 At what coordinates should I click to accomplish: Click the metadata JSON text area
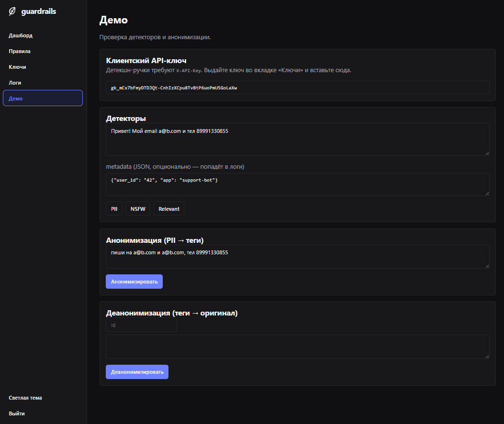[x=298, y=185]
